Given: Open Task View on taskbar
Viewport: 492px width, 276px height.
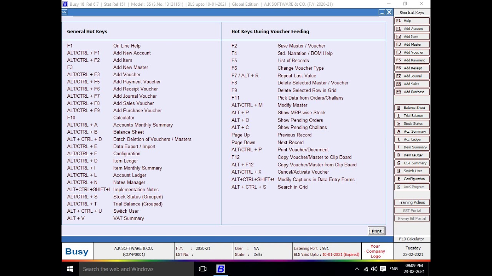Looking at the screenshot, I should click(x=203, y=269).
